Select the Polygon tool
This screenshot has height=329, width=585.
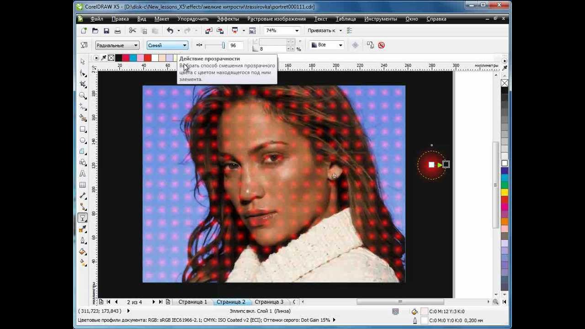[83, 151]
